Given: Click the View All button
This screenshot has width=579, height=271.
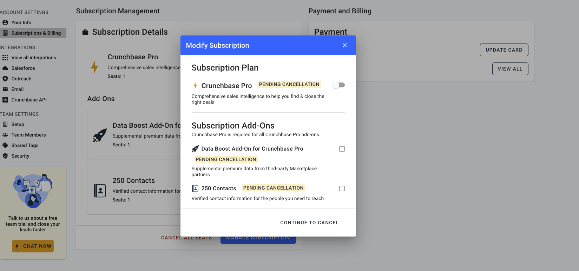Looking at the screenshot, I should pyautogui.click(x=510, y=69).
